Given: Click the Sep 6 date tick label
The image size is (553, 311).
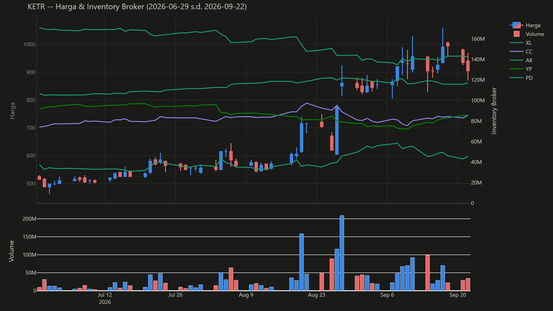Looking at the screenshot, I should tap(387, 295).
